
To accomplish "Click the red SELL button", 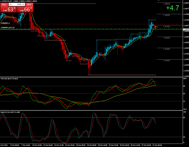I will coord(4,5).
